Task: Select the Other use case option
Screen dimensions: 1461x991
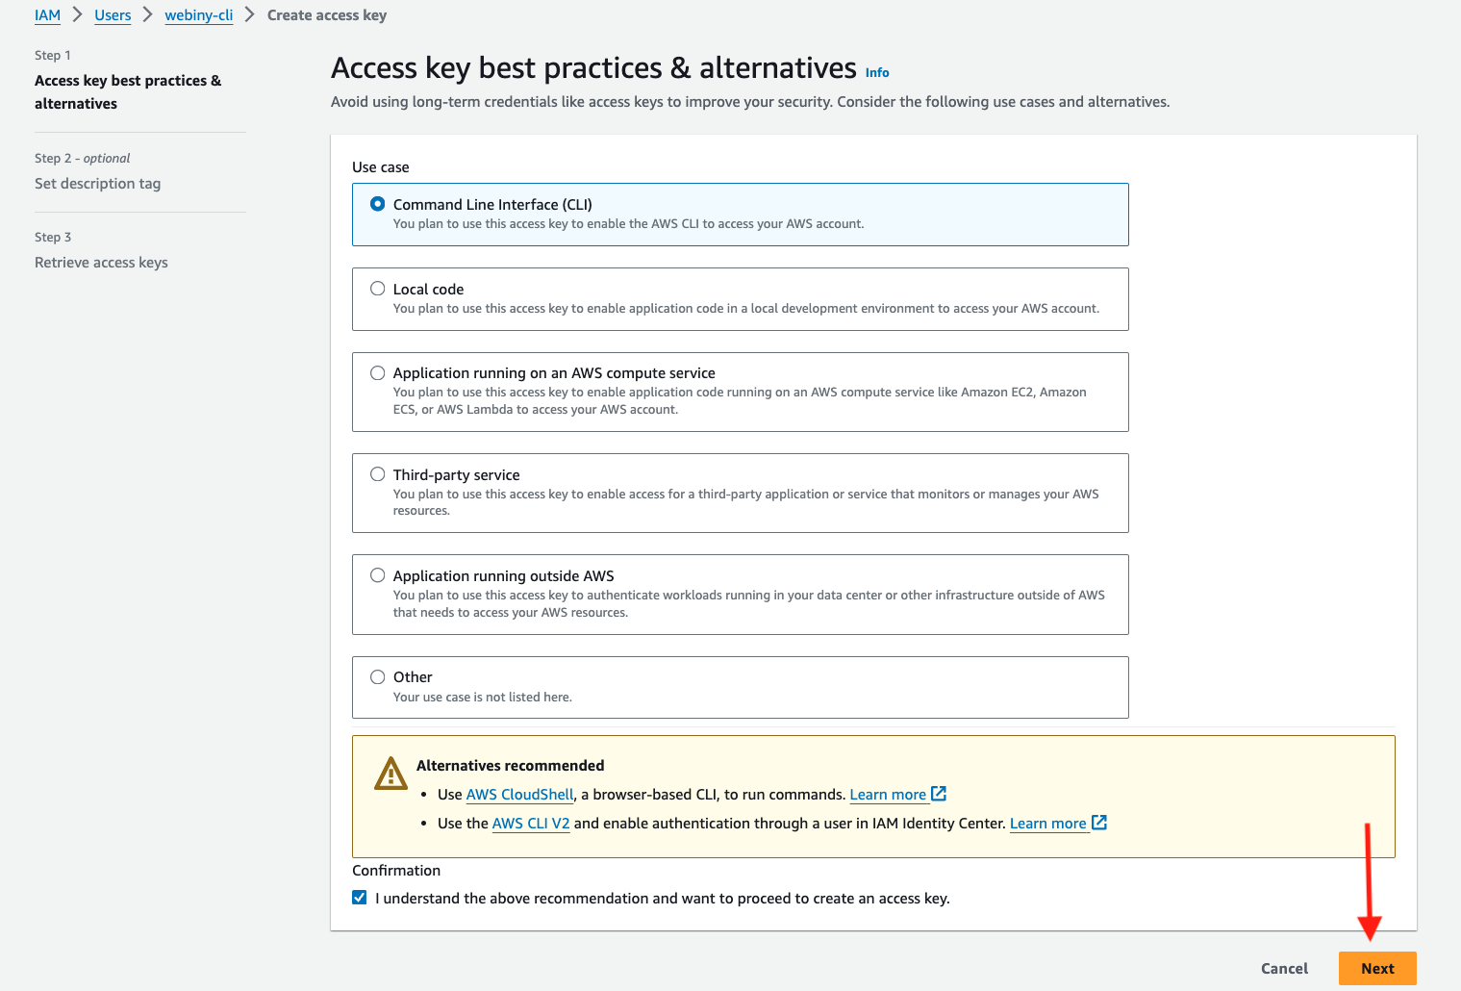Action: point(377,676)
